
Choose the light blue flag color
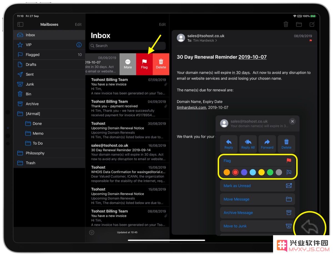pyautogui.click(x=253, y=172)
